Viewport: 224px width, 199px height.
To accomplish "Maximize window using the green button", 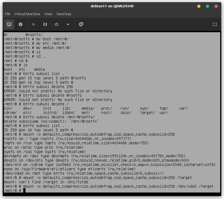I will click(207, 6).
